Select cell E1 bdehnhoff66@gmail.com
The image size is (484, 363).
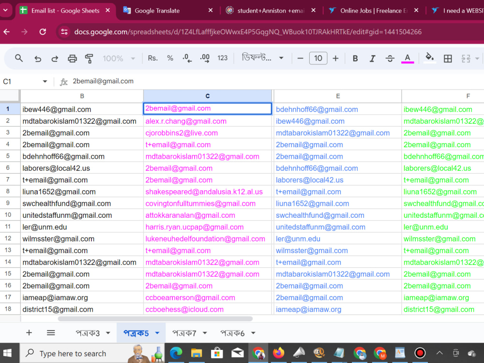338,109
